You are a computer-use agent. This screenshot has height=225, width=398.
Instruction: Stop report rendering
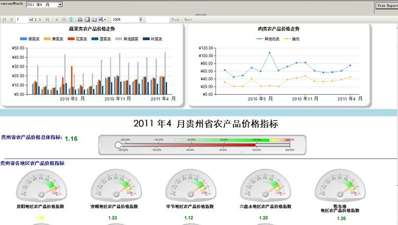click(64, 20)
